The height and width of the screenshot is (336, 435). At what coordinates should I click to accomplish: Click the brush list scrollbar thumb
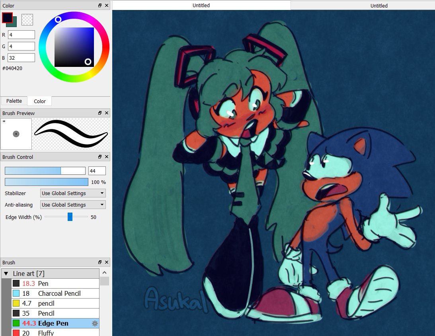click(x=105, y=281)
